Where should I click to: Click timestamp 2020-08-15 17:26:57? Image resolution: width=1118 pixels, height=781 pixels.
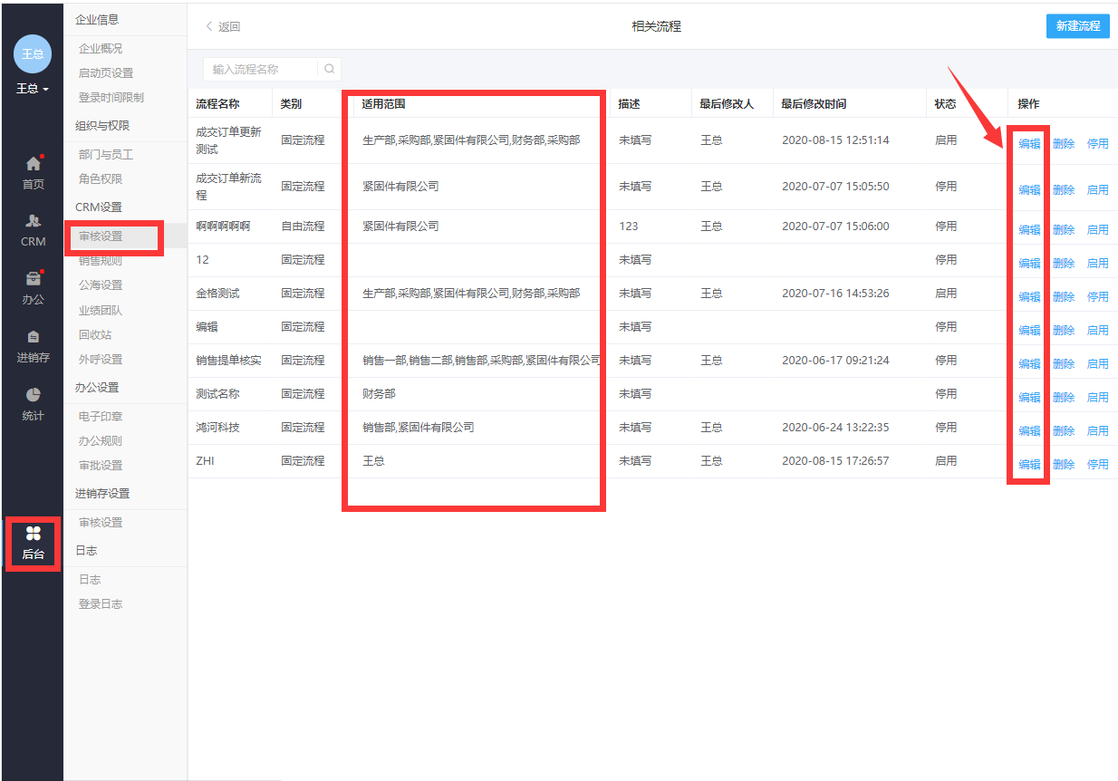coord(835,461)
